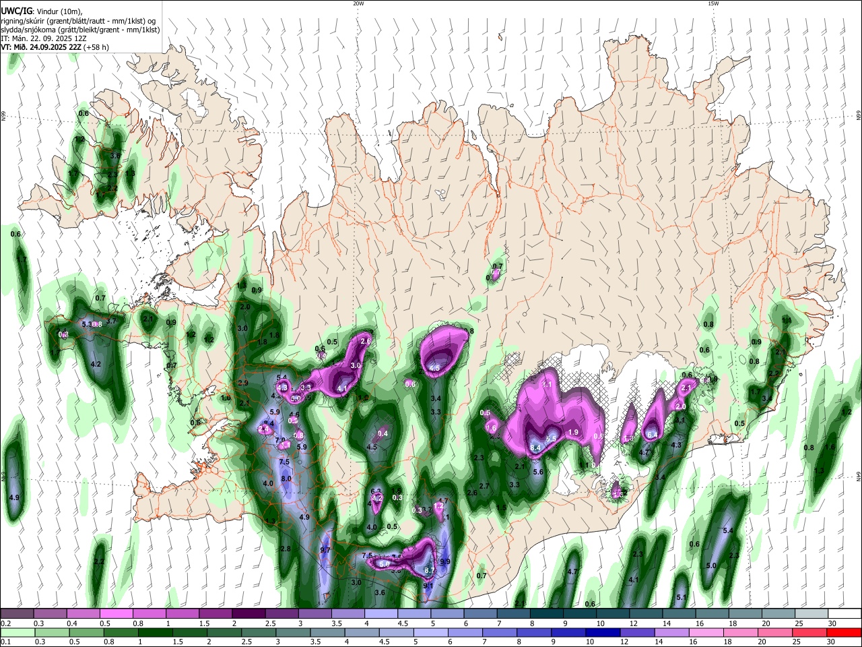862x647 pixels.
Task: Select the 'rigning/skúrir' legend description line
Action: coord(79,21)
